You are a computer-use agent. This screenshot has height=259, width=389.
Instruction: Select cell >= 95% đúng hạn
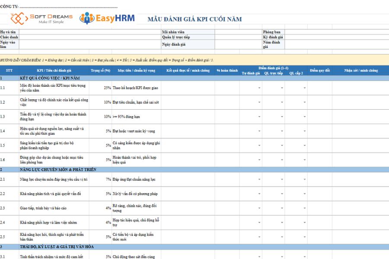pyautogui.click(x=136, y=117)
